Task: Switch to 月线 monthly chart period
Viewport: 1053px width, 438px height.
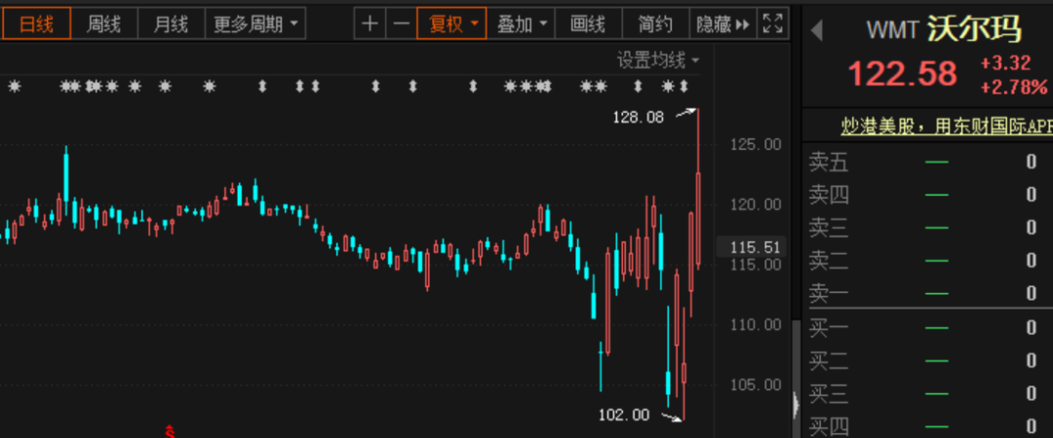Action: [171, 24]
